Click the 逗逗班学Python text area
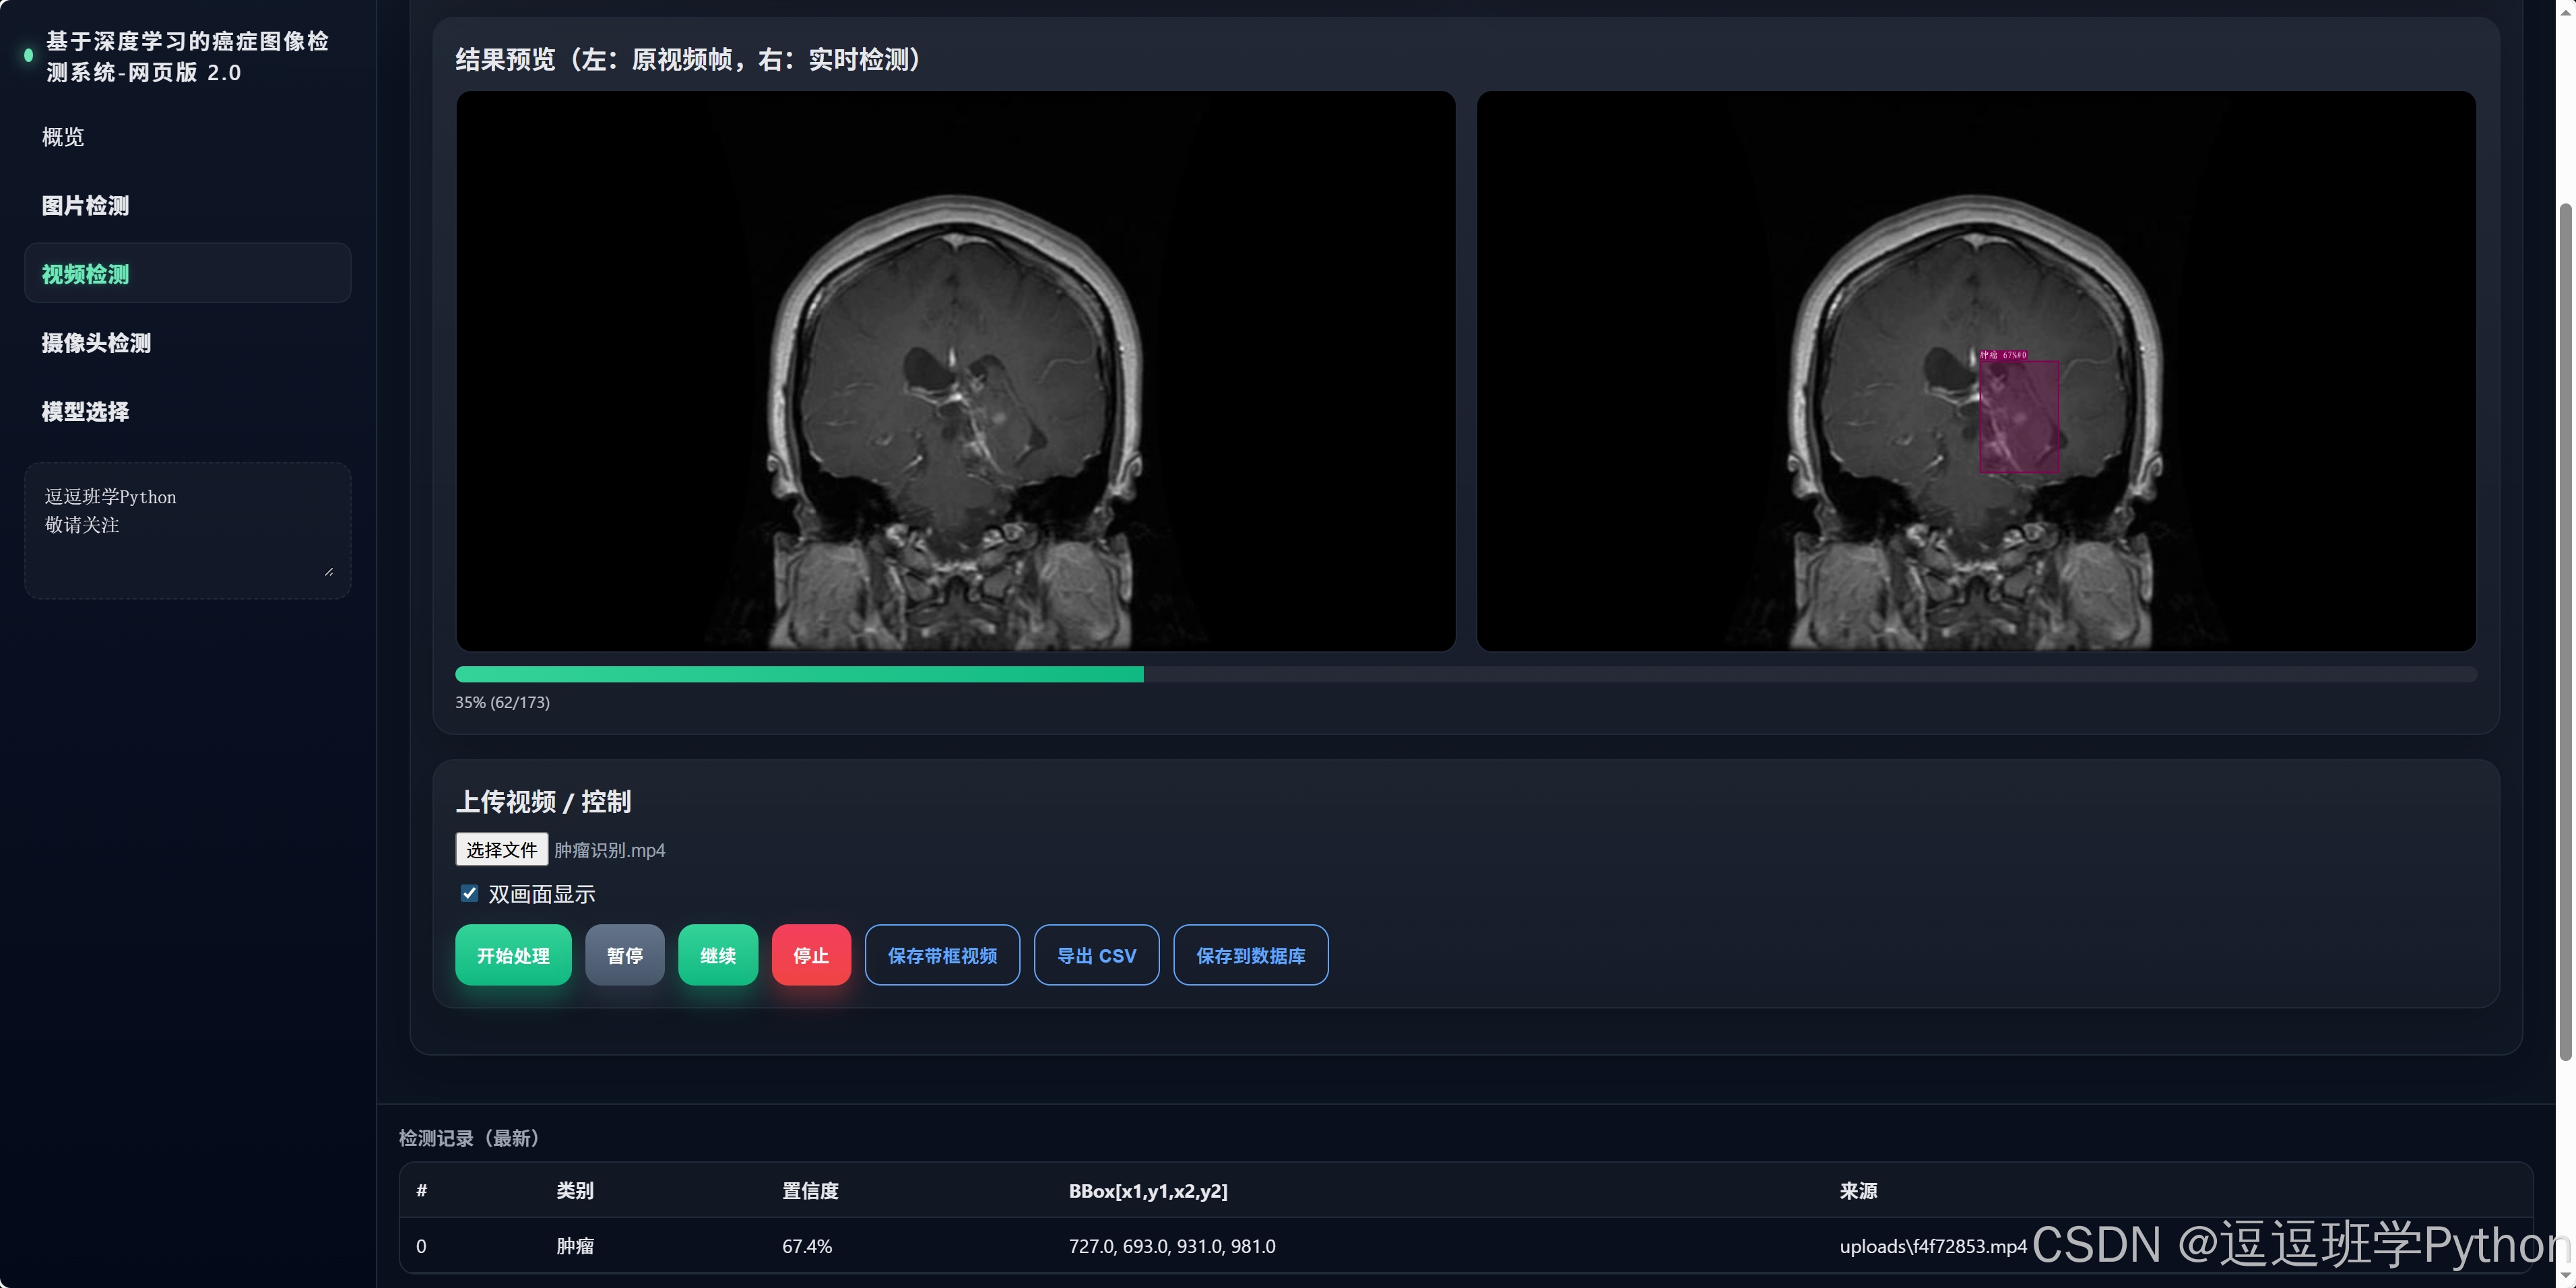This screenshot has height=1288, width=2576. point(187,530)
